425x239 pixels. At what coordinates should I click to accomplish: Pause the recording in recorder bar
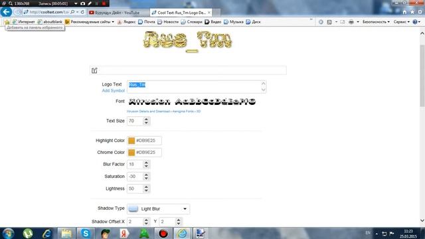coord(97,3)
